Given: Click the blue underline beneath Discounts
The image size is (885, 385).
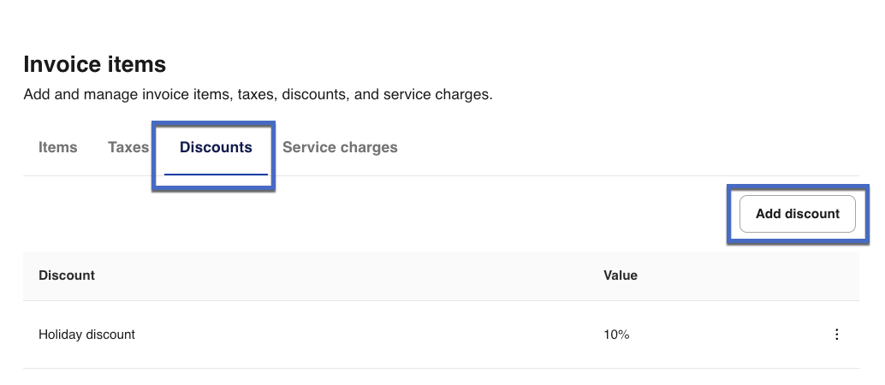Looking at the screenshot, I should (216, 174).
